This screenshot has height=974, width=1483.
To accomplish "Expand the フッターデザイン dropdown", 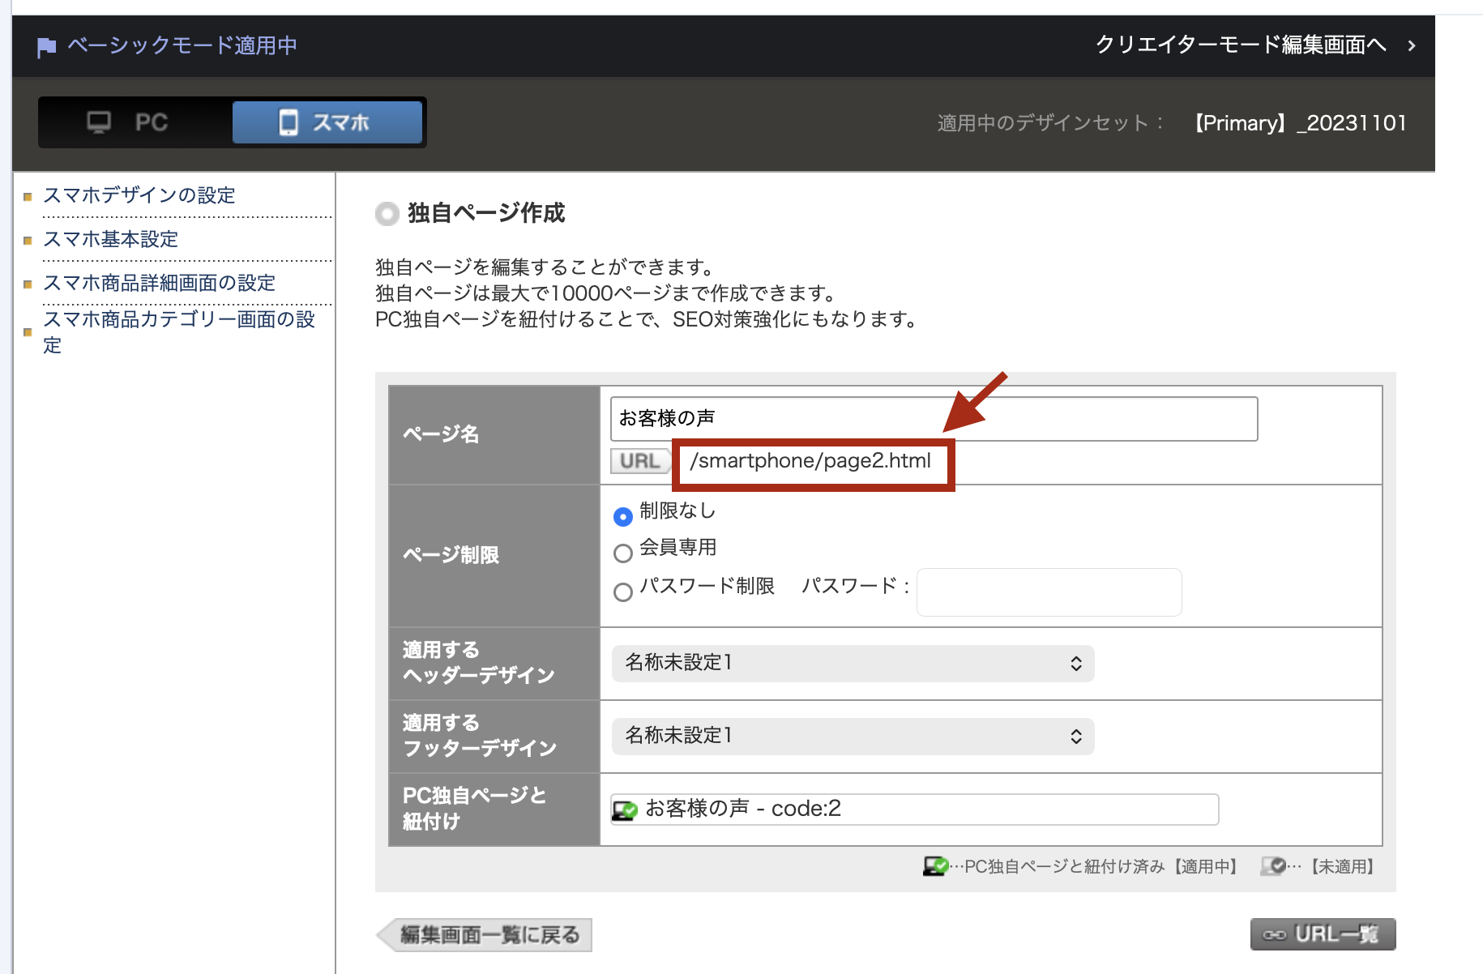I will coord(853,737).
